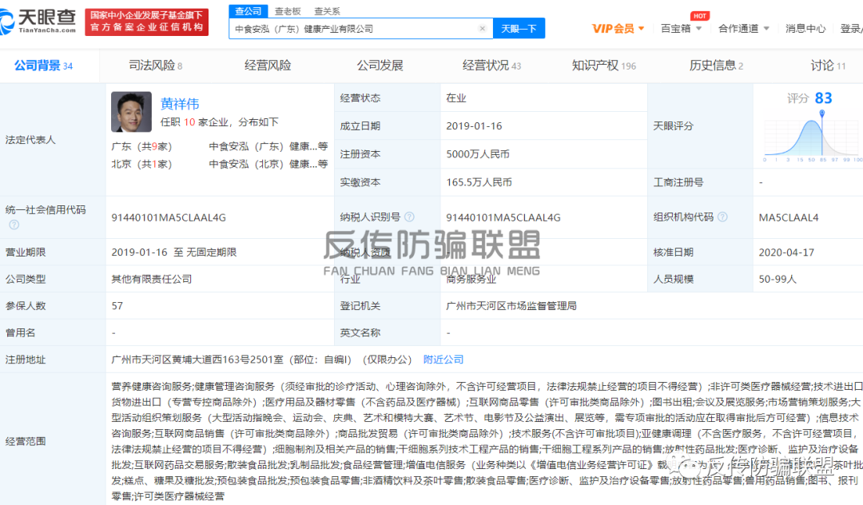The width and height of the screenshot is (863, 505).
Task: Clear the search box with the X icon
Action: [482, 29]
